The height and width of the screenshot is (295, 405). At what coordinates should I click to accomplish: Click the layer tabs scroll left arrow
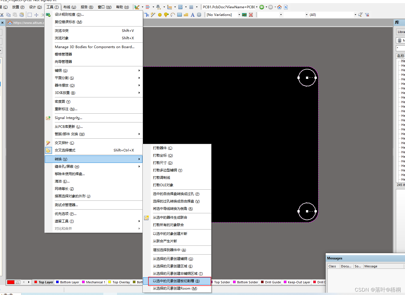24,282
